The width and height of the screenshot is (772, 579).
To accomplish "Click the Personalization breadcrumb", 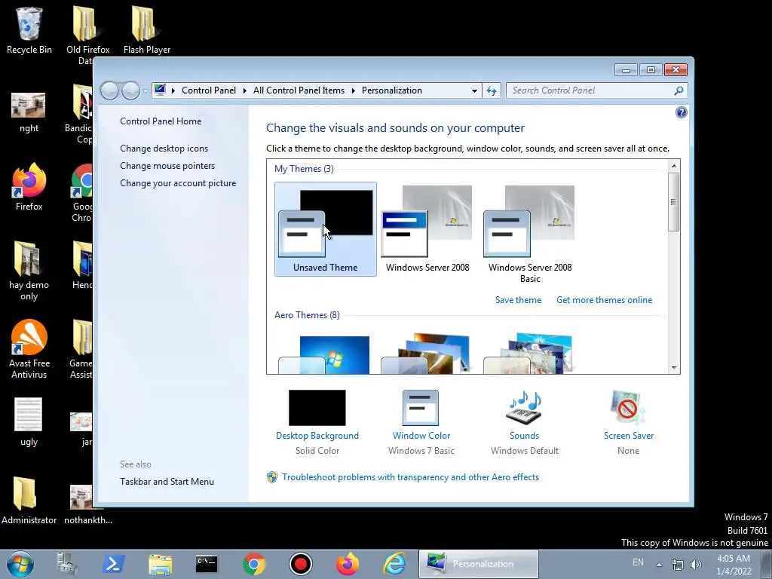I will click(x=392, y=90).
